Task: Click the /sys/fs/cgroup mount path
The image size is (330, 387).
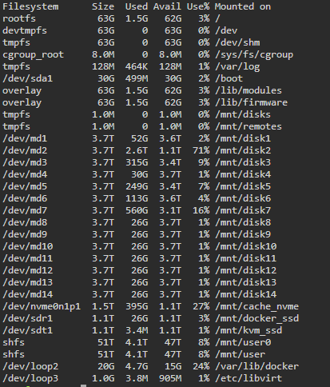Action: pos(254,54)
